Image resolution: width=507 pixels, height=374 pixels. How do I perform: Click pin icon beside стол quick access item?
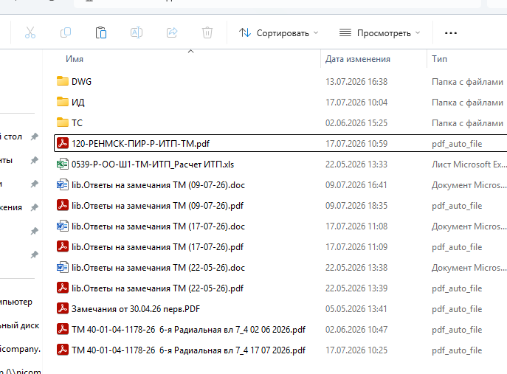pyautogui.click(x=34, y=136)
